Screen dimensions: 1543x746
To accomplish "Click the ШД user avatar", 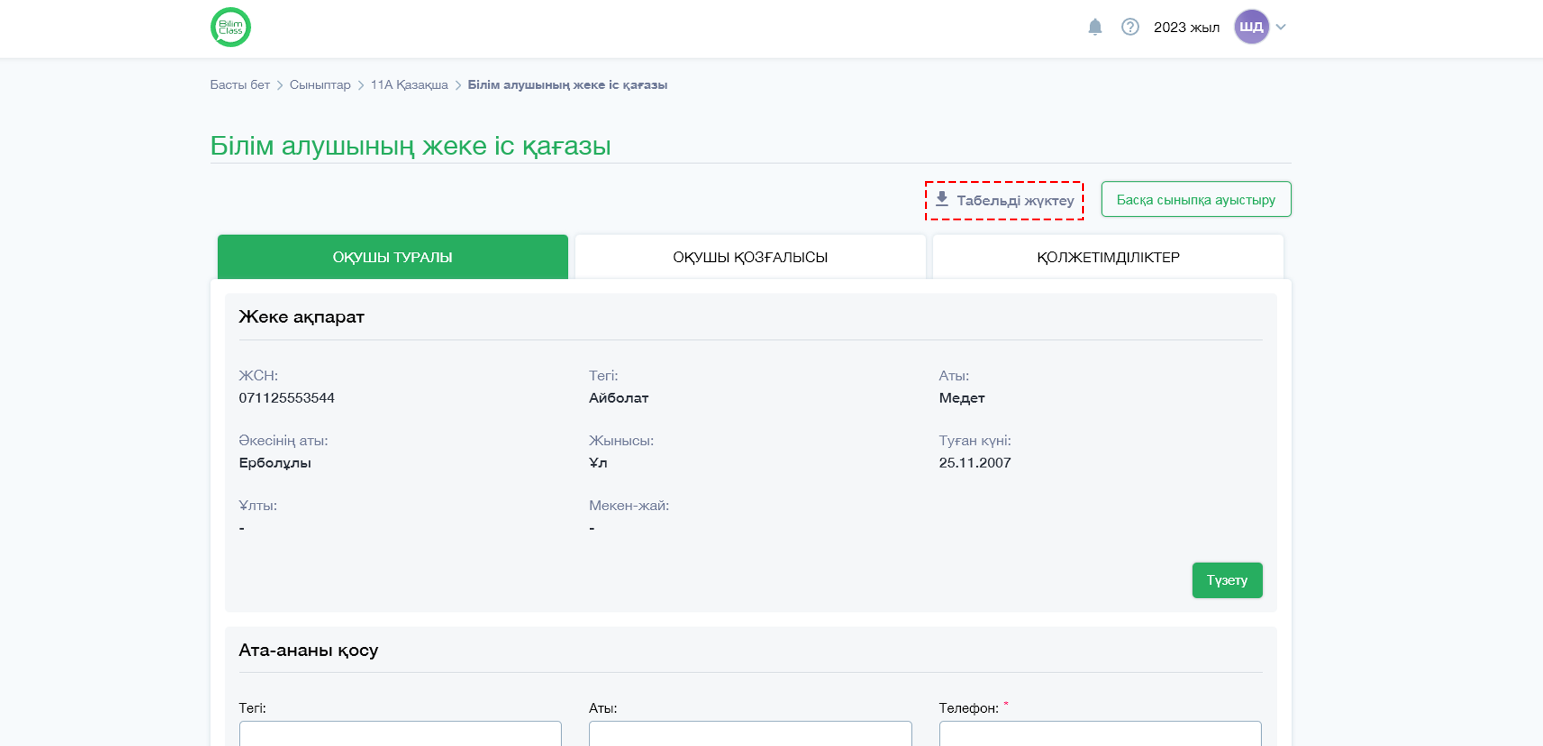I will [1251, 27].
